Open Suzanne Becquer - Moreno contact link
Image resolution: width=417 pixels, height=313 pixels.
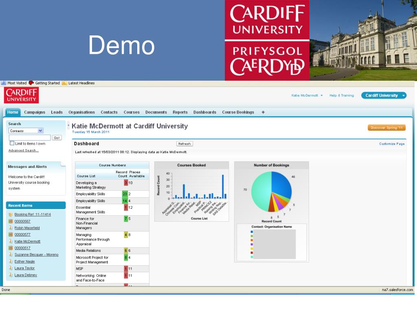[36, 254]
